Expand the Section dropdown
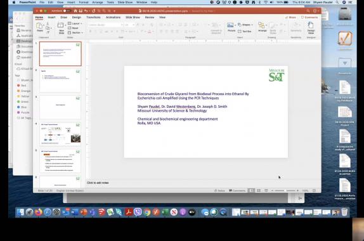Image resolution: width=364 pixels, height=241 pixels. (x=75, y=33)
